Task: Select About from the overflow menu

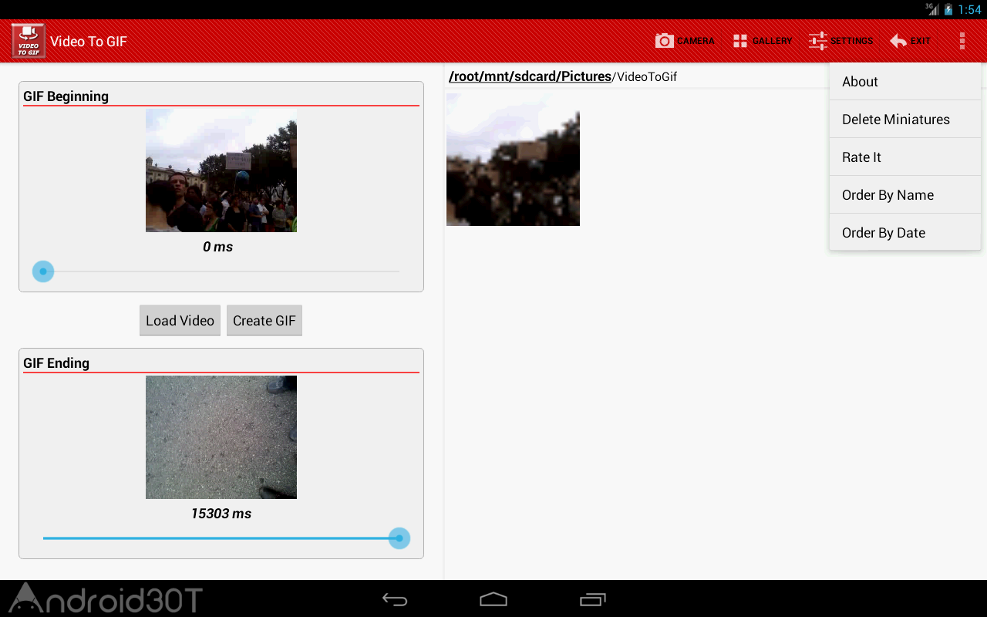Action: click(x=905, y=82)
